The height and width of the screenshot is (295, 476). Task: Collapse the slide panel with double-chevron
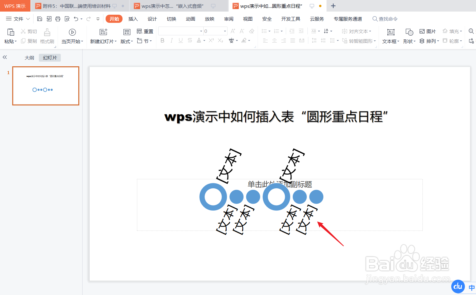pyautogui.click(x=5, y=57)
